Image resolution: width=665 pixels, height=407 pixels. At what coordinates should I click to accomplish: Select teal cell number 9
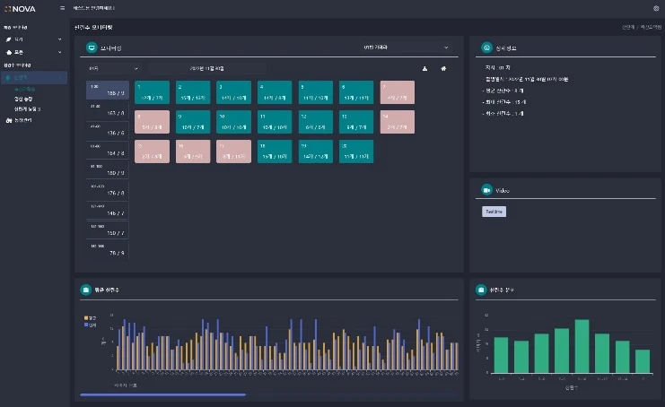(x=193, y=122)
